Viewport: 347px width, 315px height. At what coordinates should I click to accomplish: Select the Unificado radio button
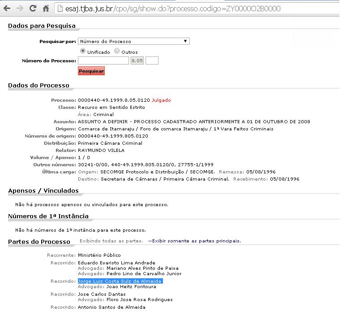click(82, 52)
